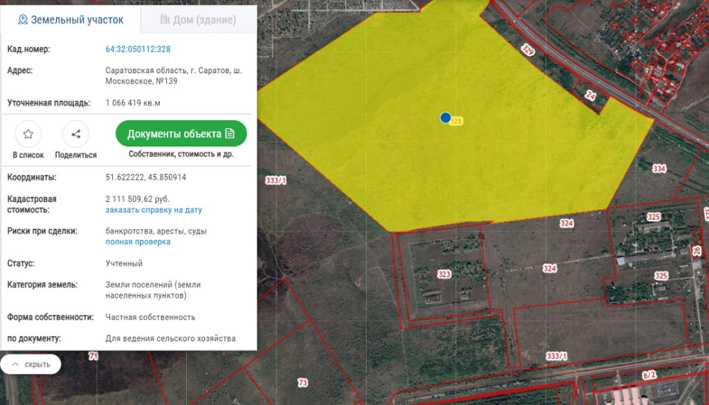Viewport: 709px width, 405px height.
Task: Click the заказать справку на дату link
Action: click(154, 209)
